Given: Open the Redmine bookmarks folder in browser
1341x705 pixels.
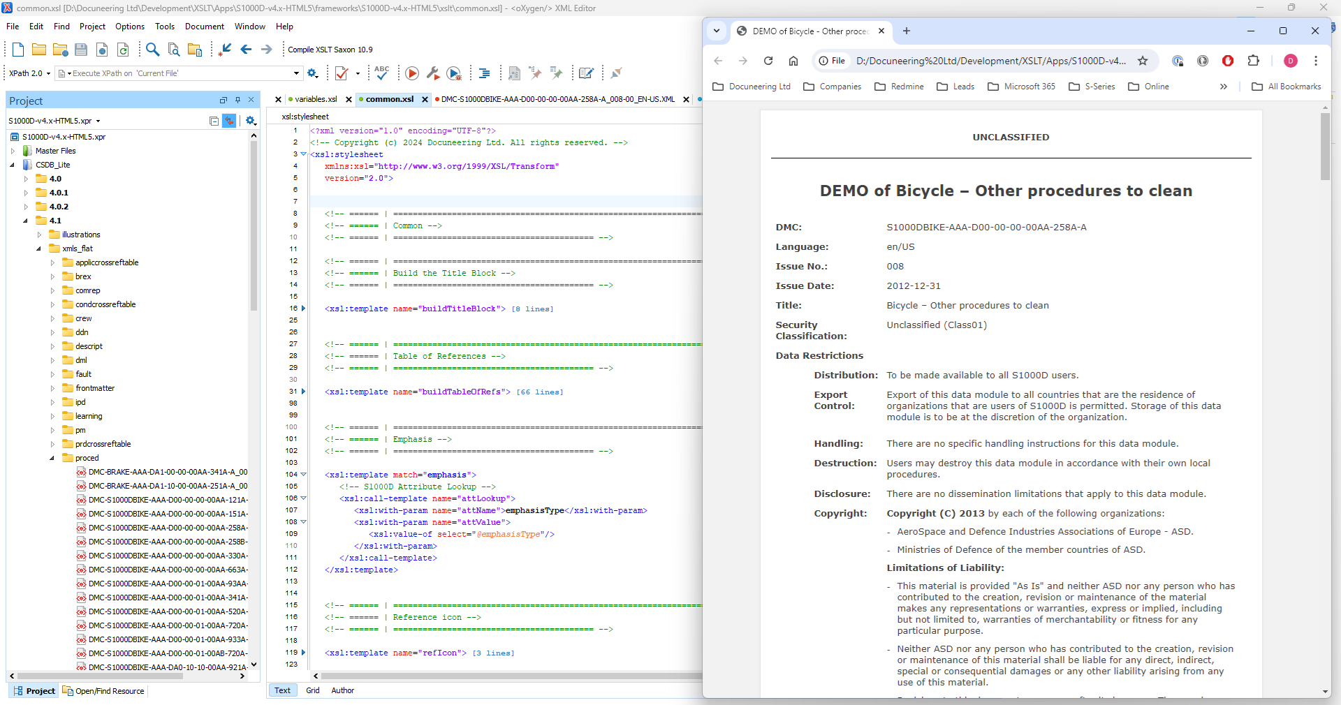Looking at the screenshot, I should tap(899, 86).
